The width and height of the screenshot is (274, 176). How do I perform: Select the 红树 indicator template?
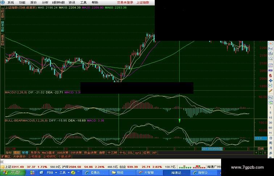(146, 153)
